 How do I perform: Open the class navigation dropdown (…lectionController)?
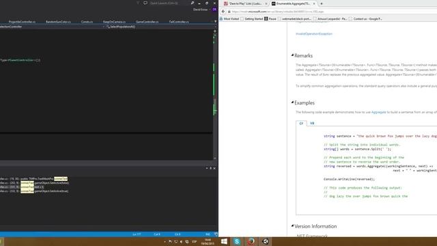tap(52, 27)
